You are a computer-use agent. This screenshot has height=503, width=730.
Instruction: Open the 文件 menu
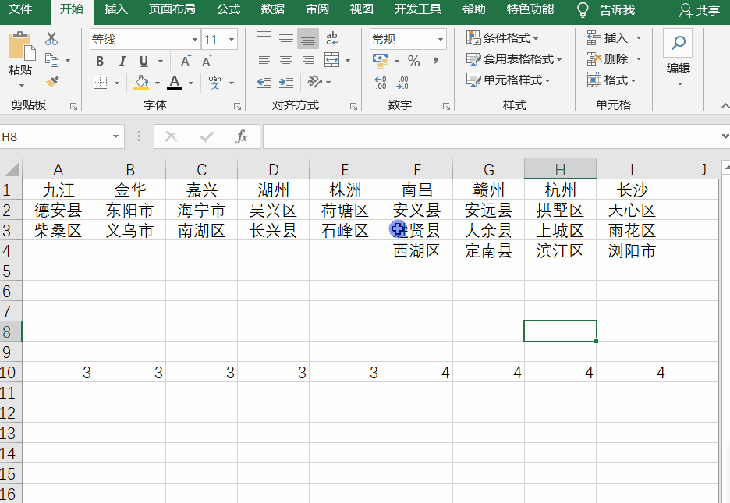[x=20, y=9]
